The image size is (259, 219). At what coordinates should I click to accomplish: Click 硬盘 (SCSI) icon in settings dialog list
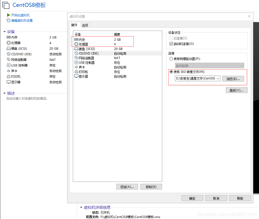pyautogui.click(x=76, y=49)
